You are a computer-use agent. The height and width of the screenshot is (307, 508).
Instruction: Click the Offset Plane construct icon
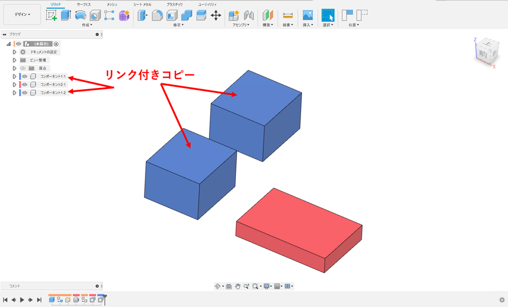tap(267, 15)
